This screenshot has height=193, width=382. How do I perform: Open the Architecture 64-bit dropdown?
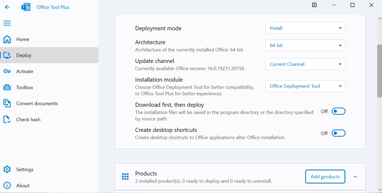(x=305, y=45)
